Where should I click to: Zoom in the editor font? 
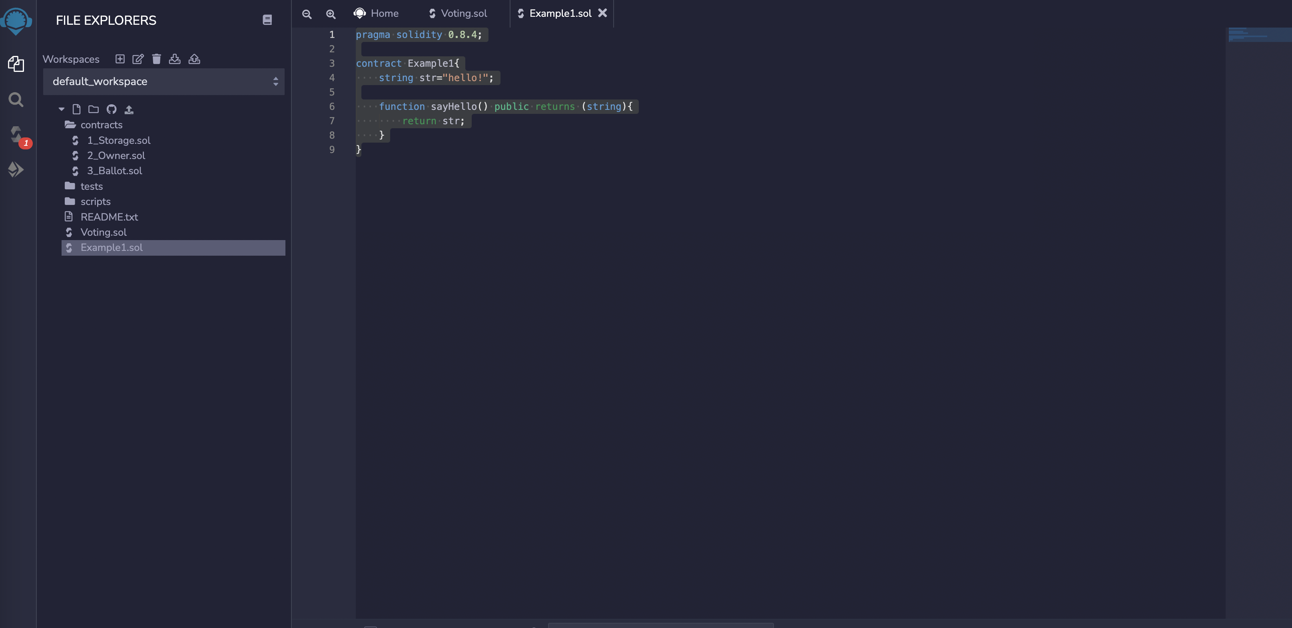coord(331,14)
